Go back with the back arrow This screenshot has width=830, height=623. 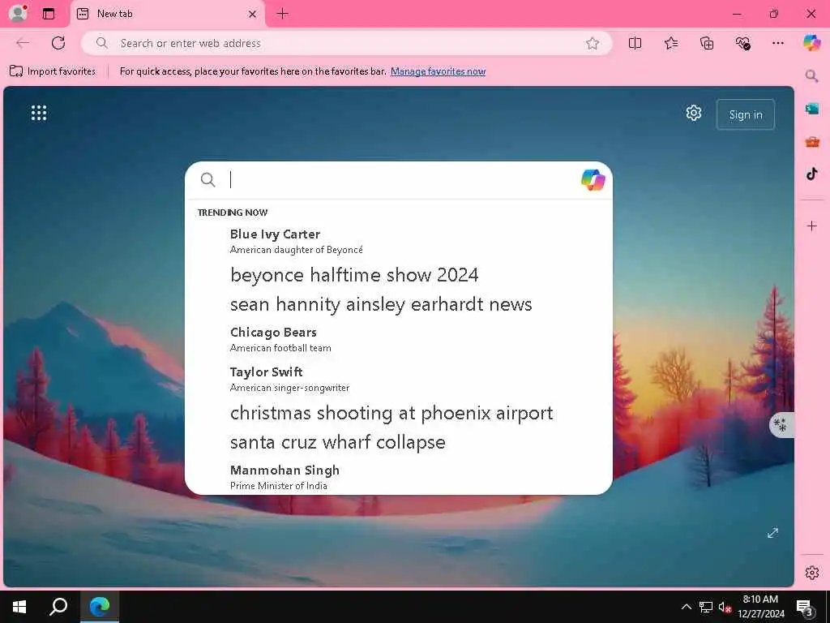23,43
